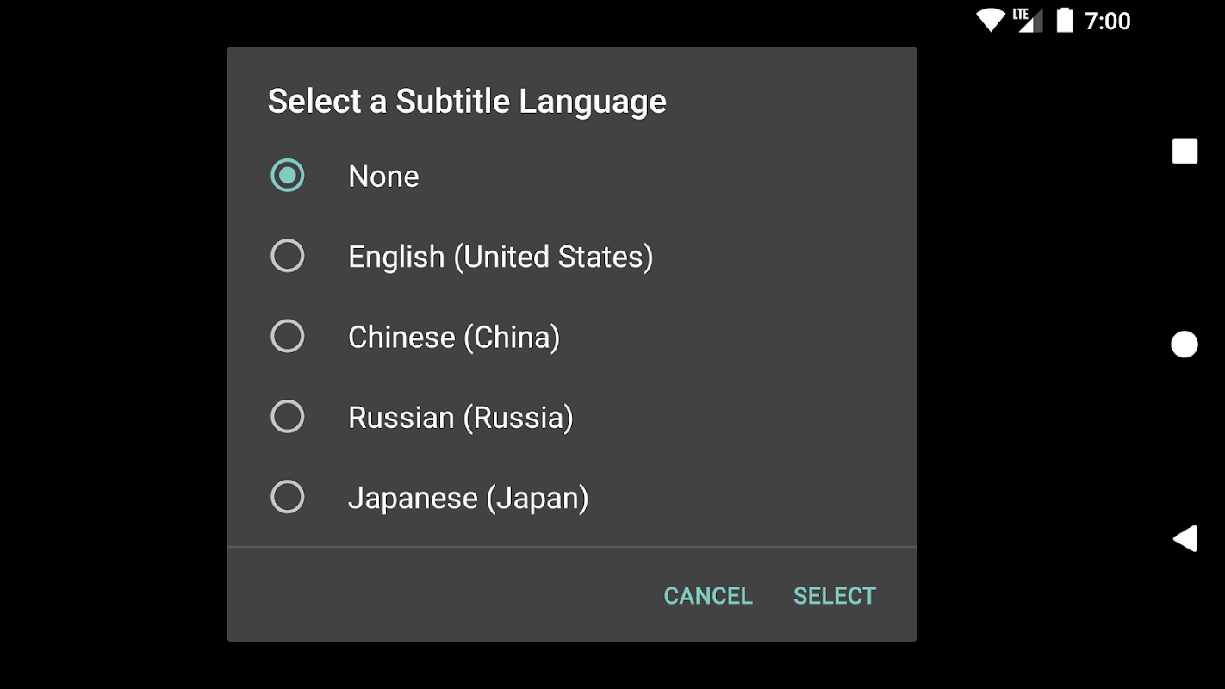Open recent apps with square icon

(x=1185, y=151)
